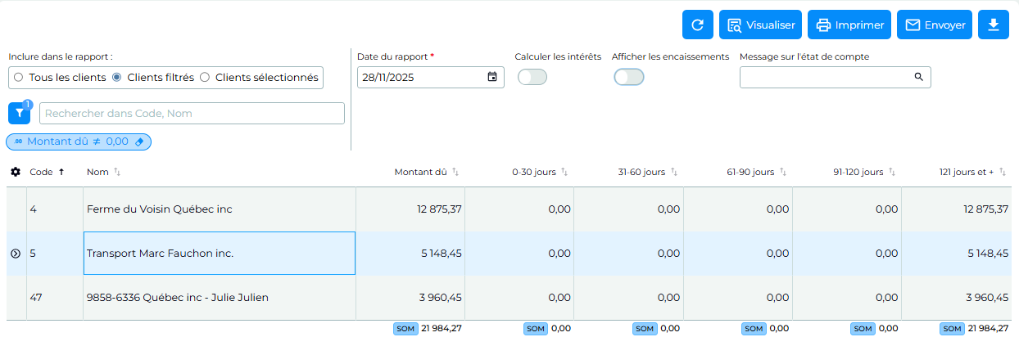
Task: Click row arrow icon beside code 5
Action: 16,254
